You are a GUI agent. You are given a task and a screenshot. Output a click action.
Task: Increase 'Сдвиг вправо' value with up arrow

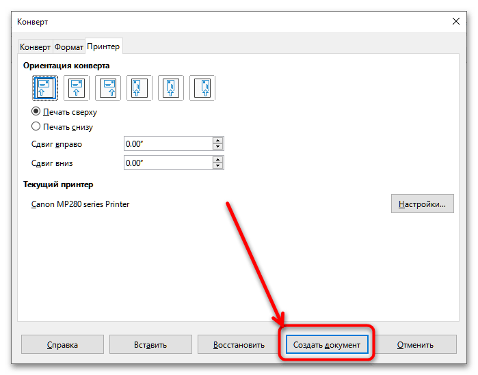[x=218, y=141]
